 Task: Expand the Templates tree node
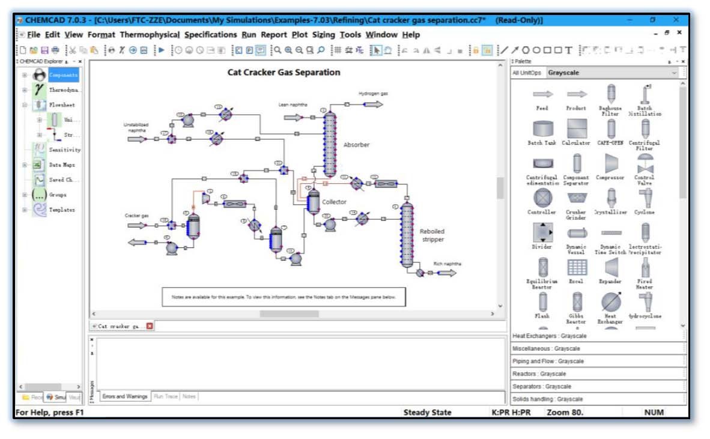coord(25,210)
